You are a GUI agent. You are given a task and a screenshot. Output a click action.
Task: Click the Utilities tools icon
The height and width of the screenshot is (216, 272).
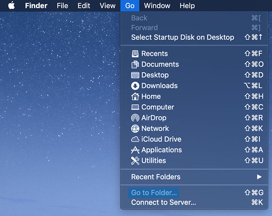click(135, 161)
